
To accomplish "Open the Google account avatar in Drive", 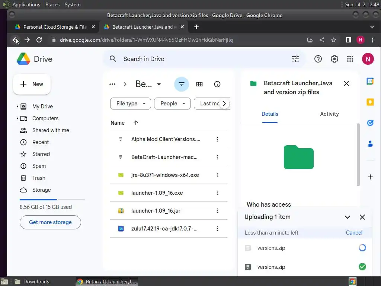I will (x=368, y=59).
